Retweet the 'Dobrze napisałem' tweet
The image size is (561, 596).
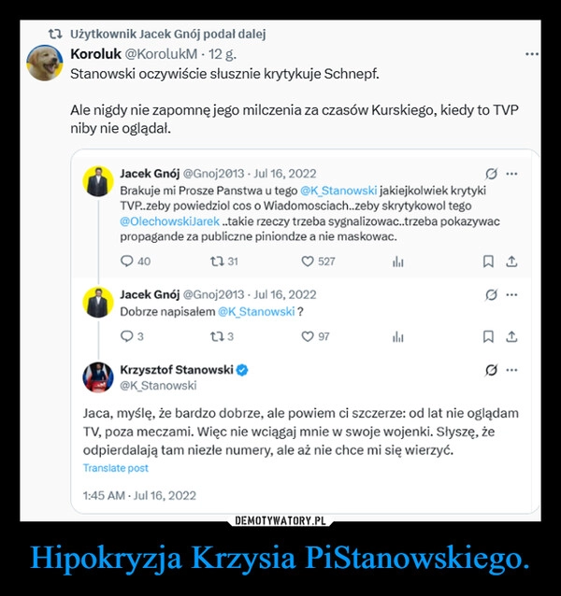click(216, 336)
